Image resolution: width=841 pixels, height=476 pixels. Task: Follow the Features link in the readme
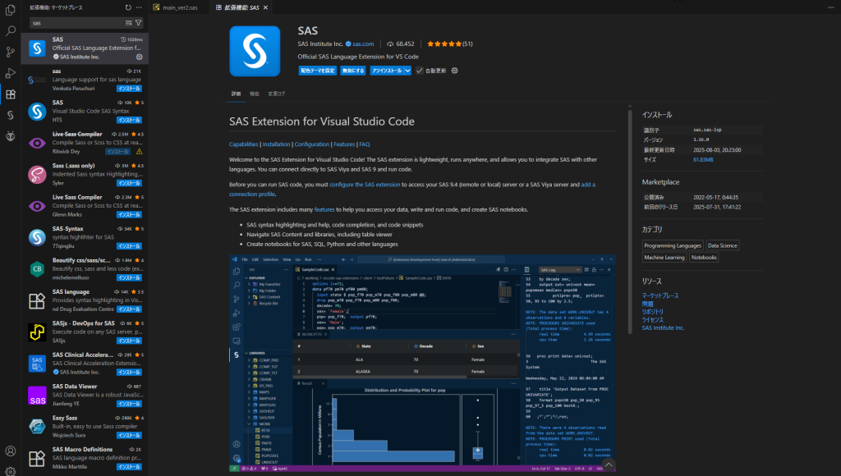344,144
